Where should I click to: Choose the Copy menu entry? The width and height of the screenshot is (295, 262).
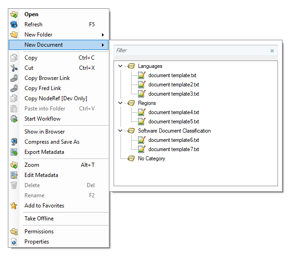pos(59,58)
